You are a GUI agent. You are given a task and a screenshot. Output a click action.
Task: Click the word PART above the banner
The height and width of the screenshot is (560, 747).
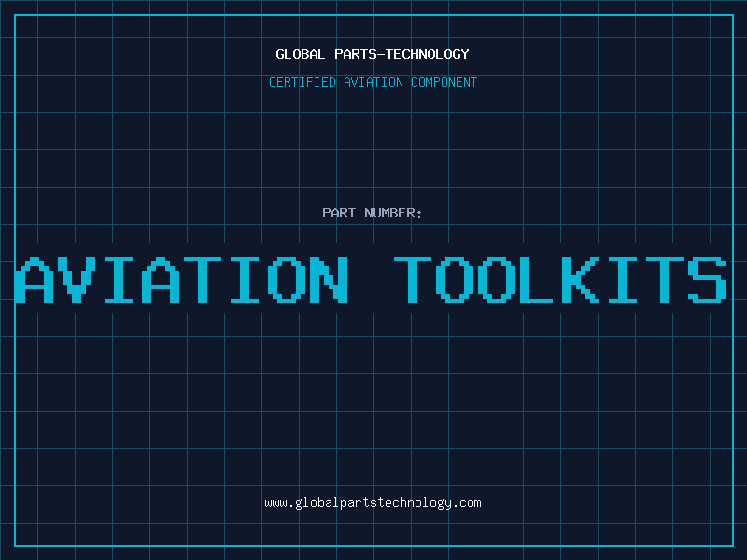[340, 213]
